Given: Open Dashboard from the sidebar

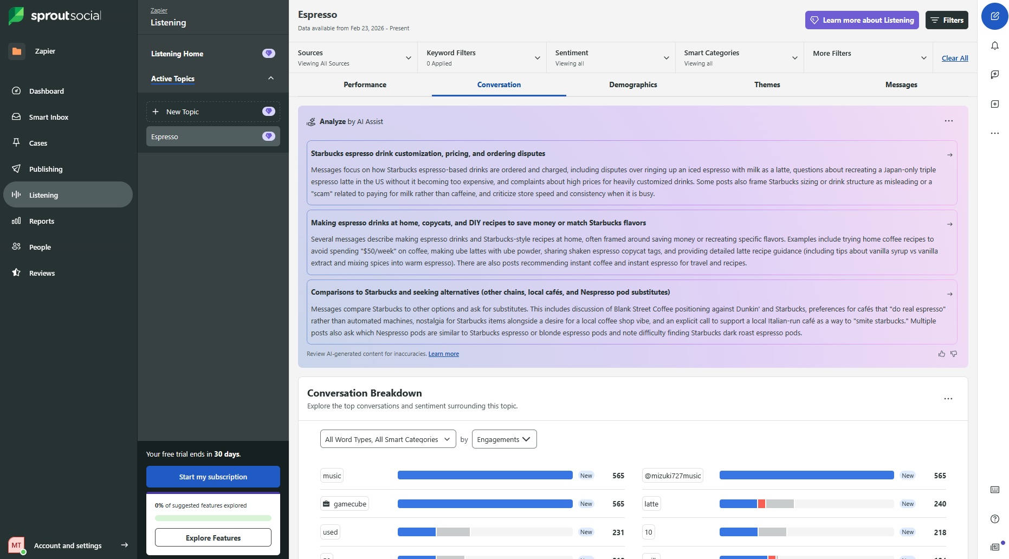Looking at the screenshot, I should point(68,91).
